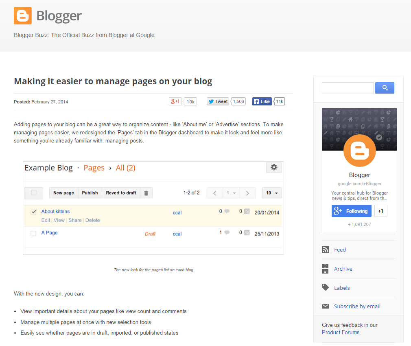This screenshot has width=411, height=346.
Task: Click the google.com/+Blogger profile link
Action: [359, 184]
